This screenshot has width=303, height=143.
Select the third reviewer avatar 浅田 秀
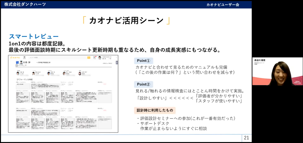[49, 73]
